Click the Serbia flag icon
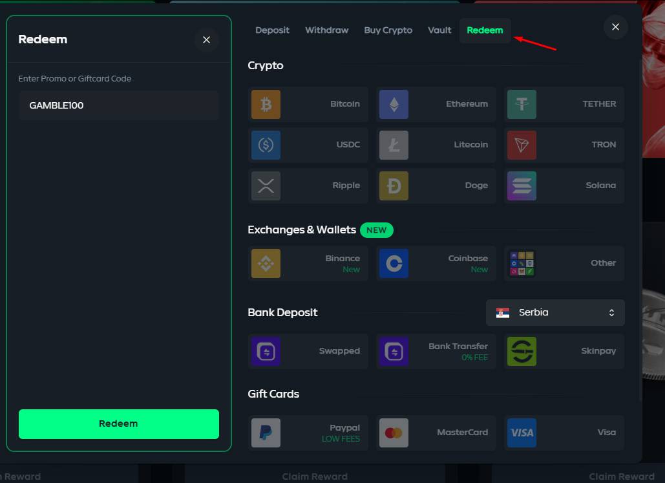 click(503, 313)
